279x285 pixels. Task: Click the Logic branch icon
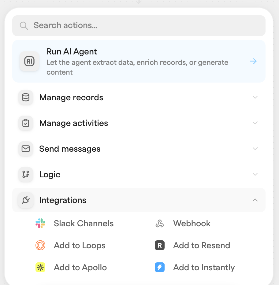point(26,174)
